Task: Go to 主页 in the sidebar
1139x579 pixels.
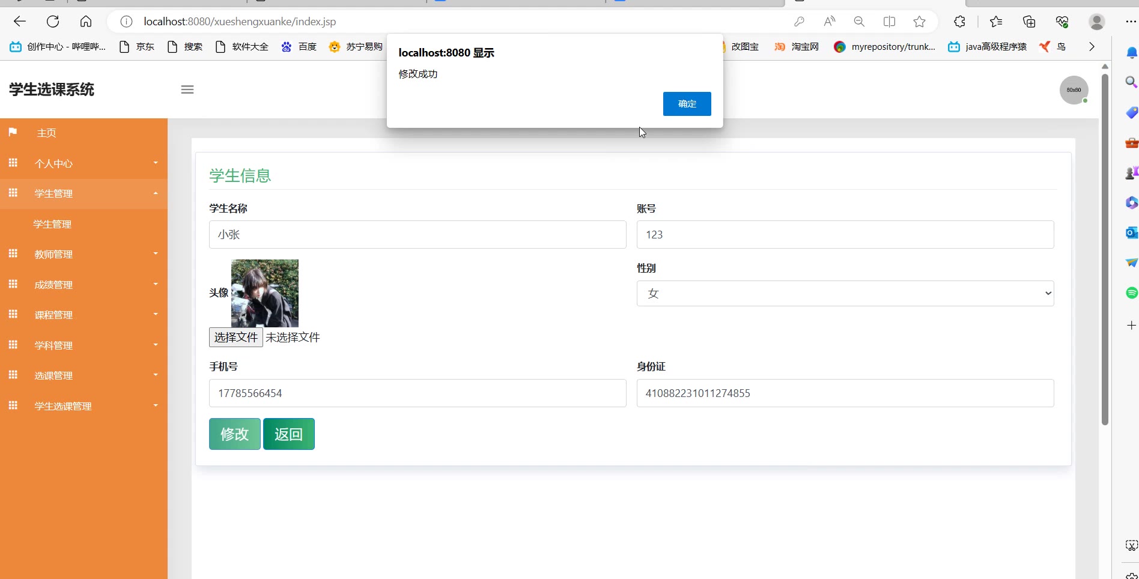Action: 84,133
